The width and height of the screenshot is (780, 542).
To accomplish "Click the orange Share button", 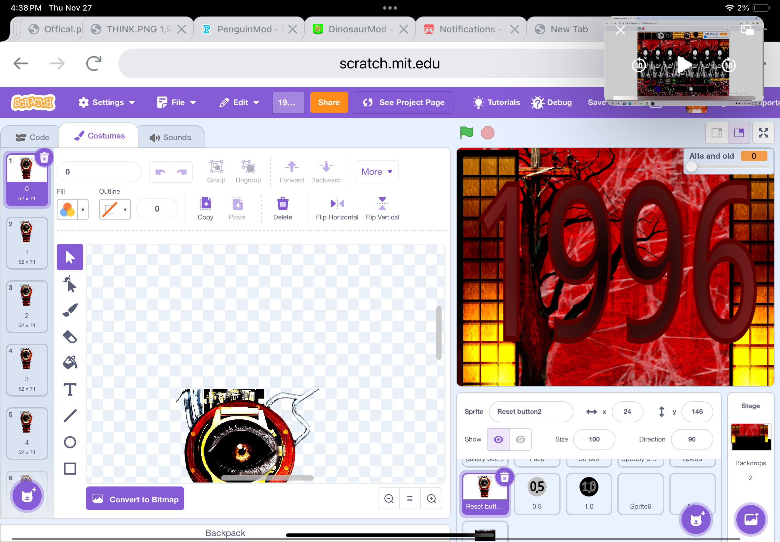I will (x=329, y=102).
